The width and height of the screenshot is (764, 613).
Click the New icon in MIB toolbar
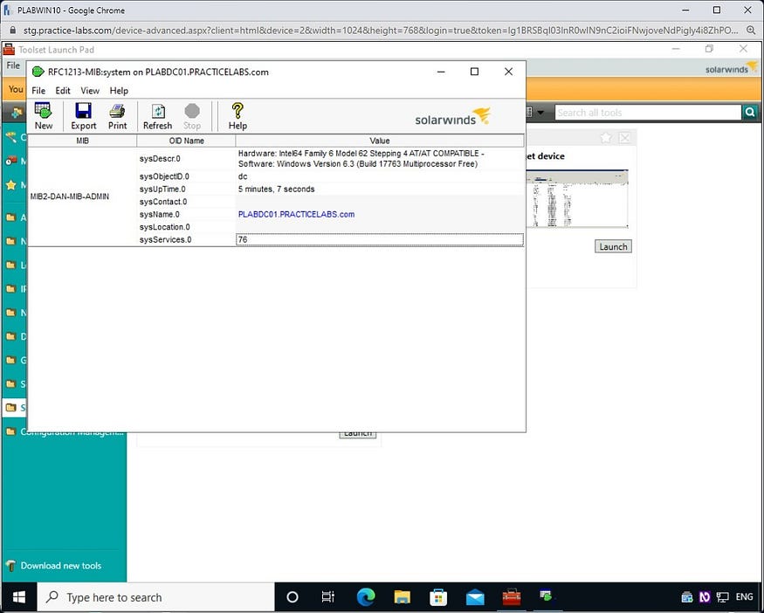click(x=43, y=111)
